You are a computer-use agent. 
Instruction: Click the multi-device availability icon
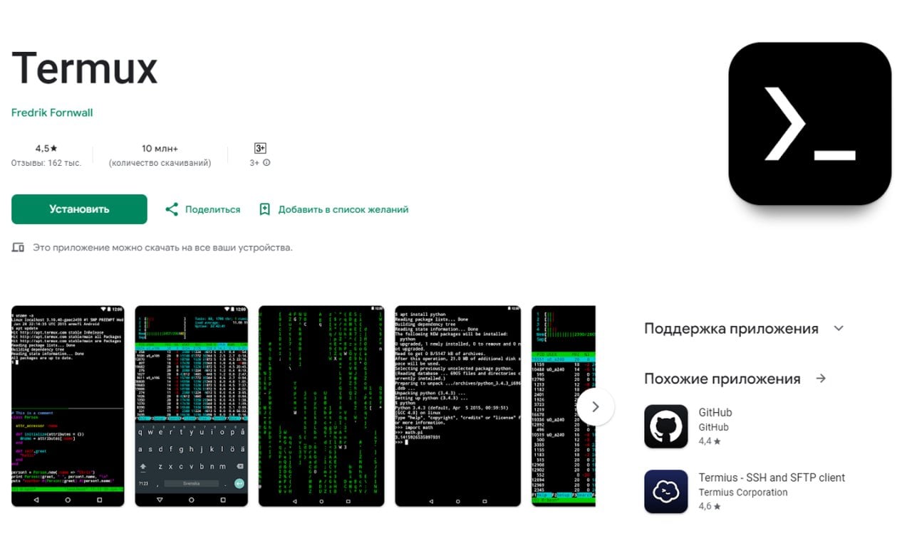pos(17,247)
